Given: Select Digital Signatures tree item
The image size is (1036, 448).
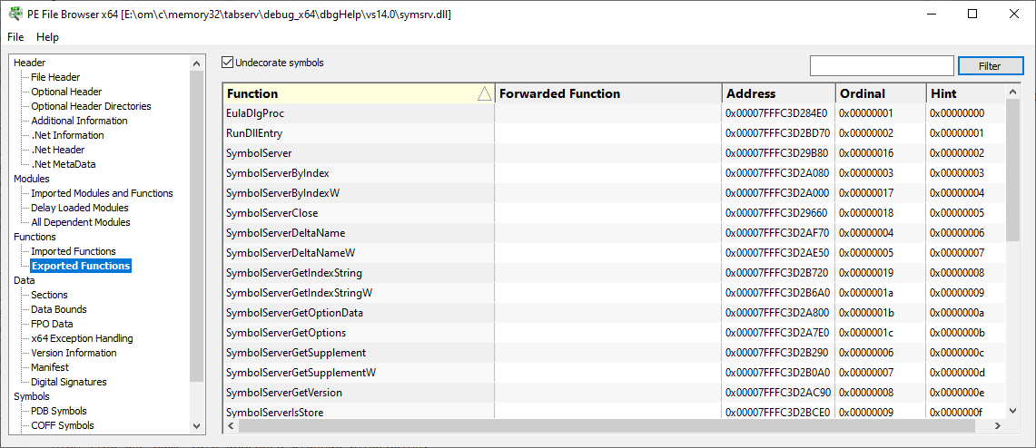Looking at the screenshot, I should coord(69,382).
